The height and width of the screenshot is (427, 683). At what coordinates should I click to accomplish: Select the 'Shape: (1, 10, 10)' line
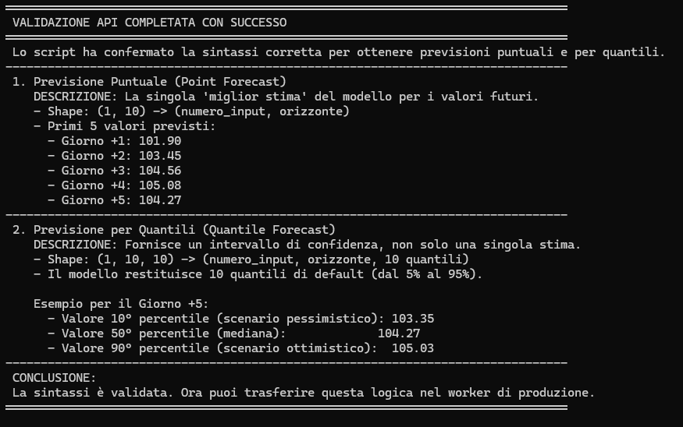click(x=250, y=259)
